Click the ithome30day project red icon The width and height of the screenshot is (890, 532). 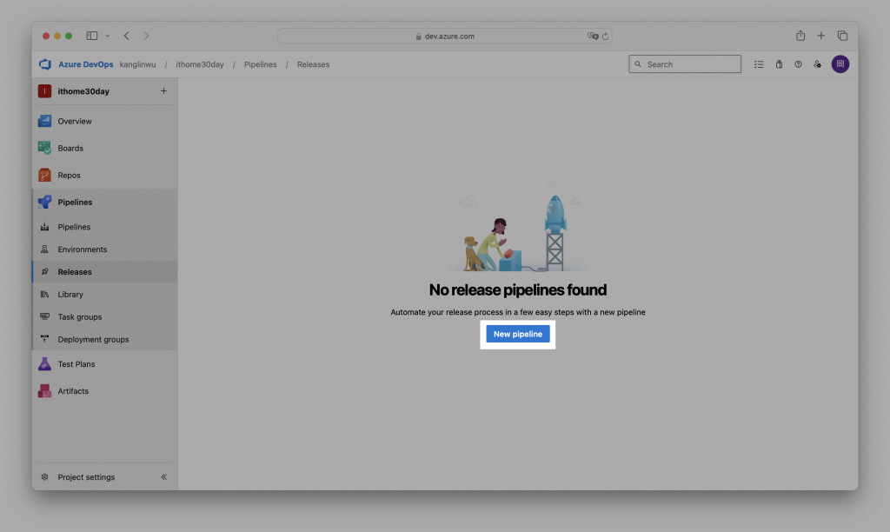[45, 91]
